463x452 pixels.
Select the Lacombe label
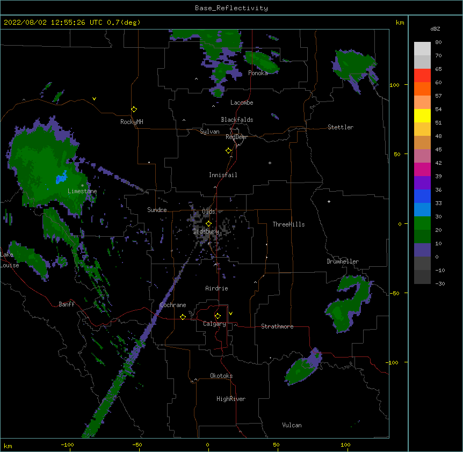[x=242, y=103]
